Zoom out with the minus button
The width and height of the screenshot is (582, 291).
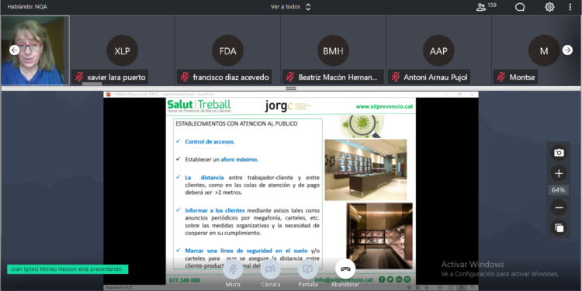559,207
